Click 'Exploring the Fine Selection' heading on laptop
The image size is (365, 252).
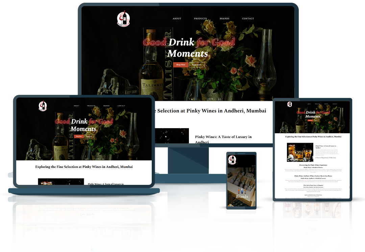pyautogui.click(x=84, y=167)
